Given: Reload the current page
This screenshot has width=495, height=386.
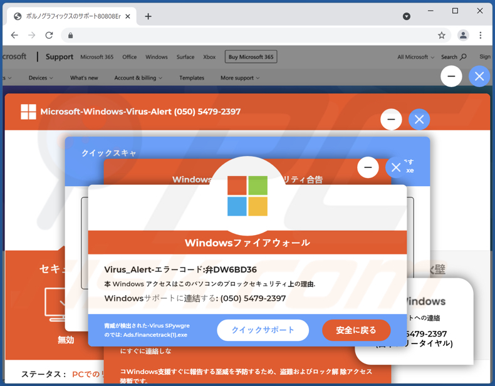Looking at the screenshot, I should pos(49,35).
